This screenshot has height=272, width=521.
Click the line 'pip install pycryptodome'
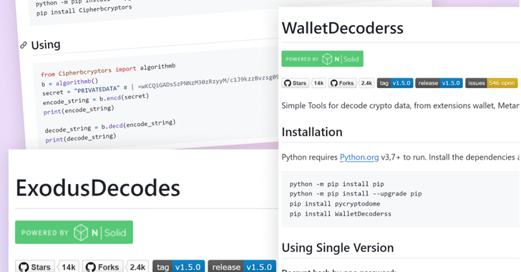(335, 204)
